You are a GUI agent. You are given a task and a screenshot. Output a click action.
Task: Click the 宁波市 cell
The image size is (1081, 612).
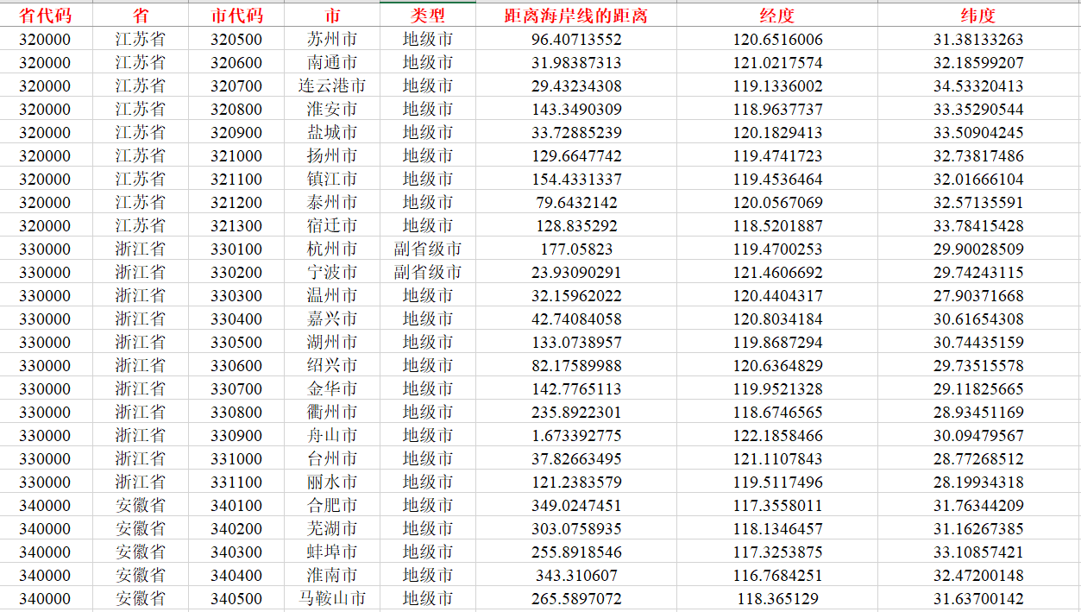[332, 272]
